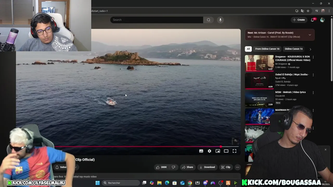Open the Chrome profile avatar
The width and height of the screenshot is (333, 187).
coord(323,11)
